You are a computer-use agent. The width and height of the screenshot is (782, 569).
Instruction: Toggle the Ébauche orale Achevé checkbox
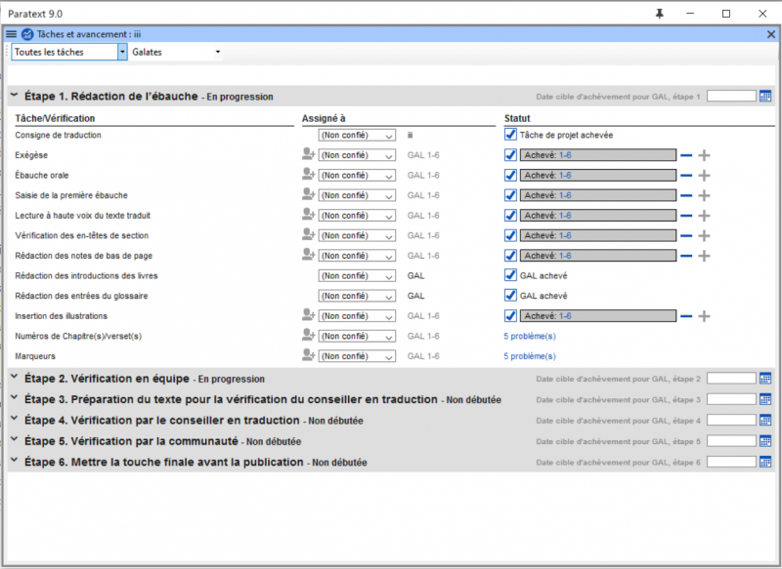(510, 176)
